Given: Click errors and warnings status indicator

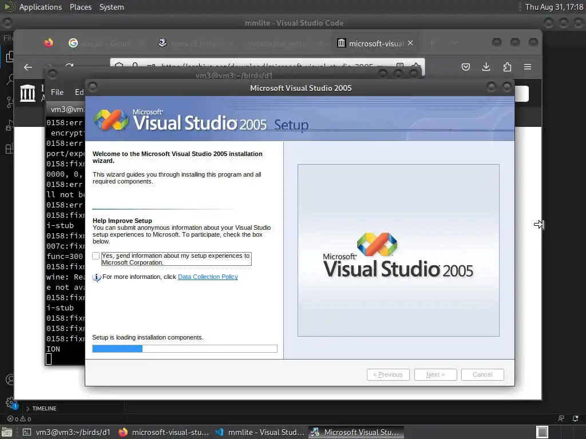Looking at the screenshot, I should [x=19, y=419].
